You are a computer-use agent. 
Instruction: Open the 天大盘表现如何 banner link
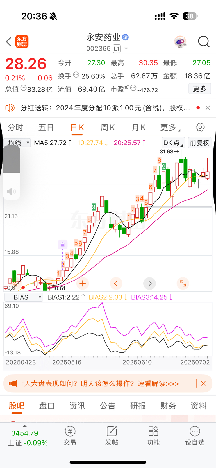pyautogui.click(x=101, y=384)
